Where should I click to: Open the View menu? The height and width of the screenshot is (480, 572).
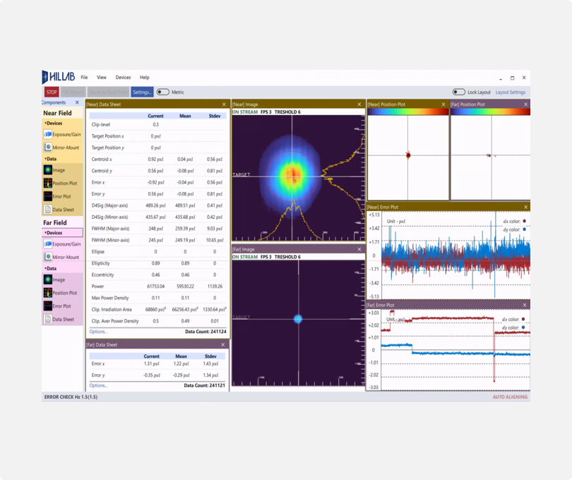[x=101, y=78]
